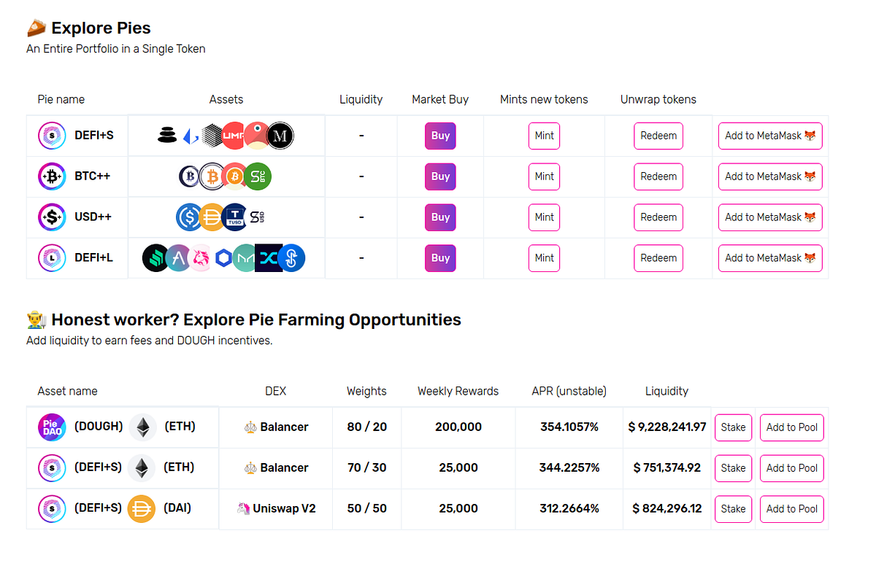Image resolution: width=876 pixels, height=563 pixels.
Task: Stake in the DEFI+S / ETH pool
Action: [x=733, y=468]
